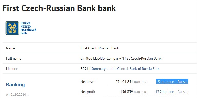
Task: Click the First Czech-Russian Bank name value
Action: tap(100, 48)
